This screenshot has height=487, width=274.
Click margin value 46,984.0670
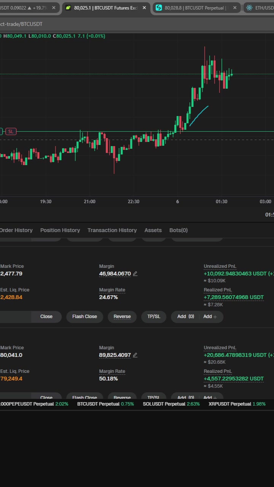click(115, 274)
